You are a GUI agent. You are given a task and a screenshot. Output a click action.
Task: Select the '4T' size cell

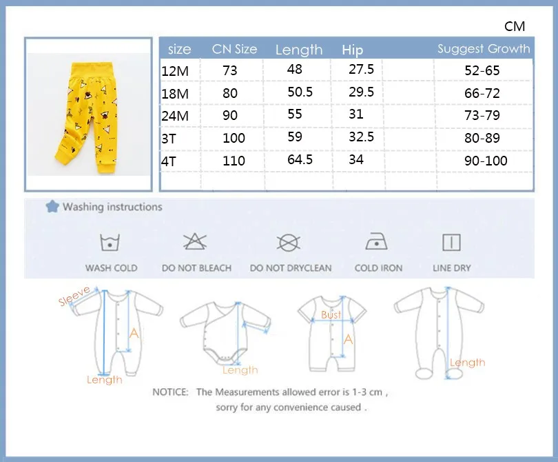tap(169, 161)
